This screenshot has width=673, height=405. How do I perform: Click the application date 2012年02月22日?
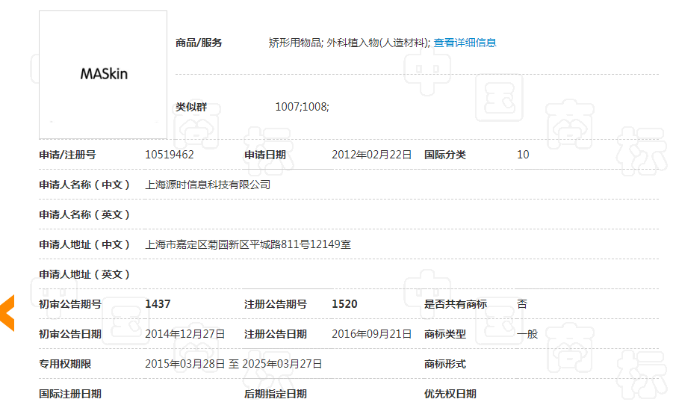pyautogui.click(x=371, y=155)
